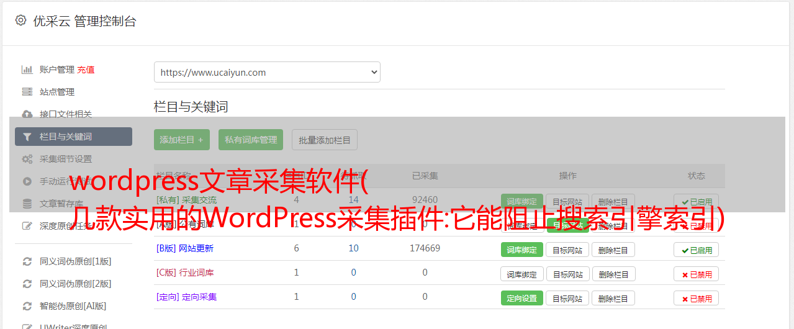This screenshot has width=794, height=329.
Task: Click the collected count 92460
Action: click(425, 200)
